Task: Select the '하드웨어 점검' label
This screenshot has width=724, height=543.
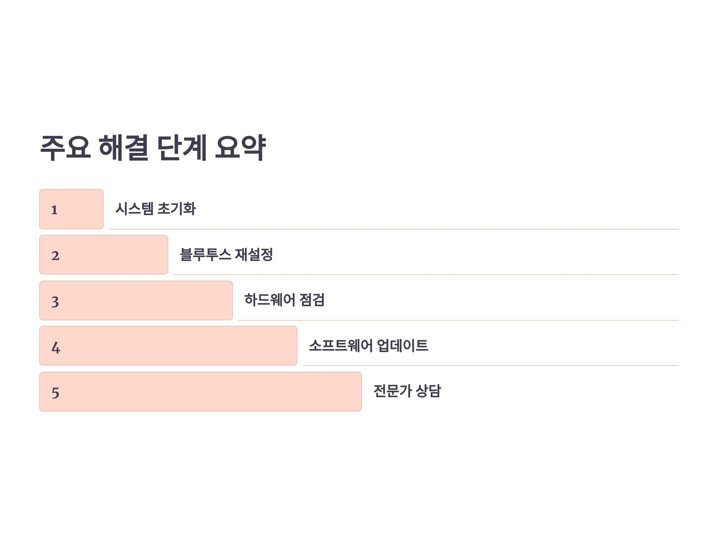Action: 284,300
